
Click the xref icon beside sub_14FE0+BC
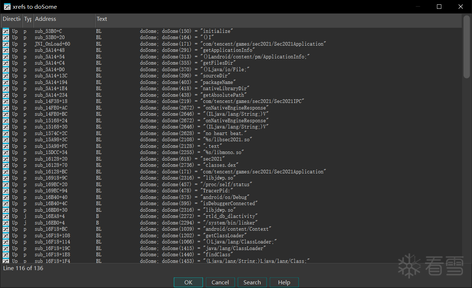click(x=6, y=114)
